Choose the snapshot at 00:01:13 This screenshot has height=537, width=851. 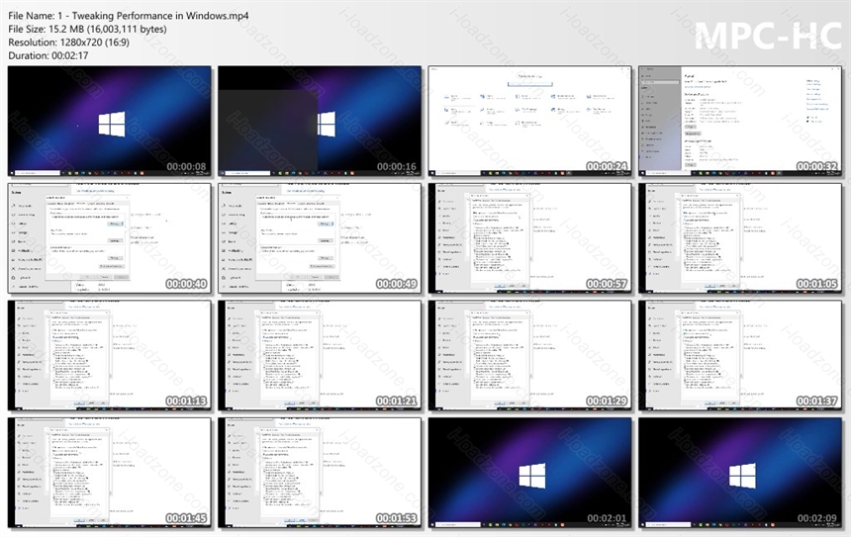click(x=110, y=356)
